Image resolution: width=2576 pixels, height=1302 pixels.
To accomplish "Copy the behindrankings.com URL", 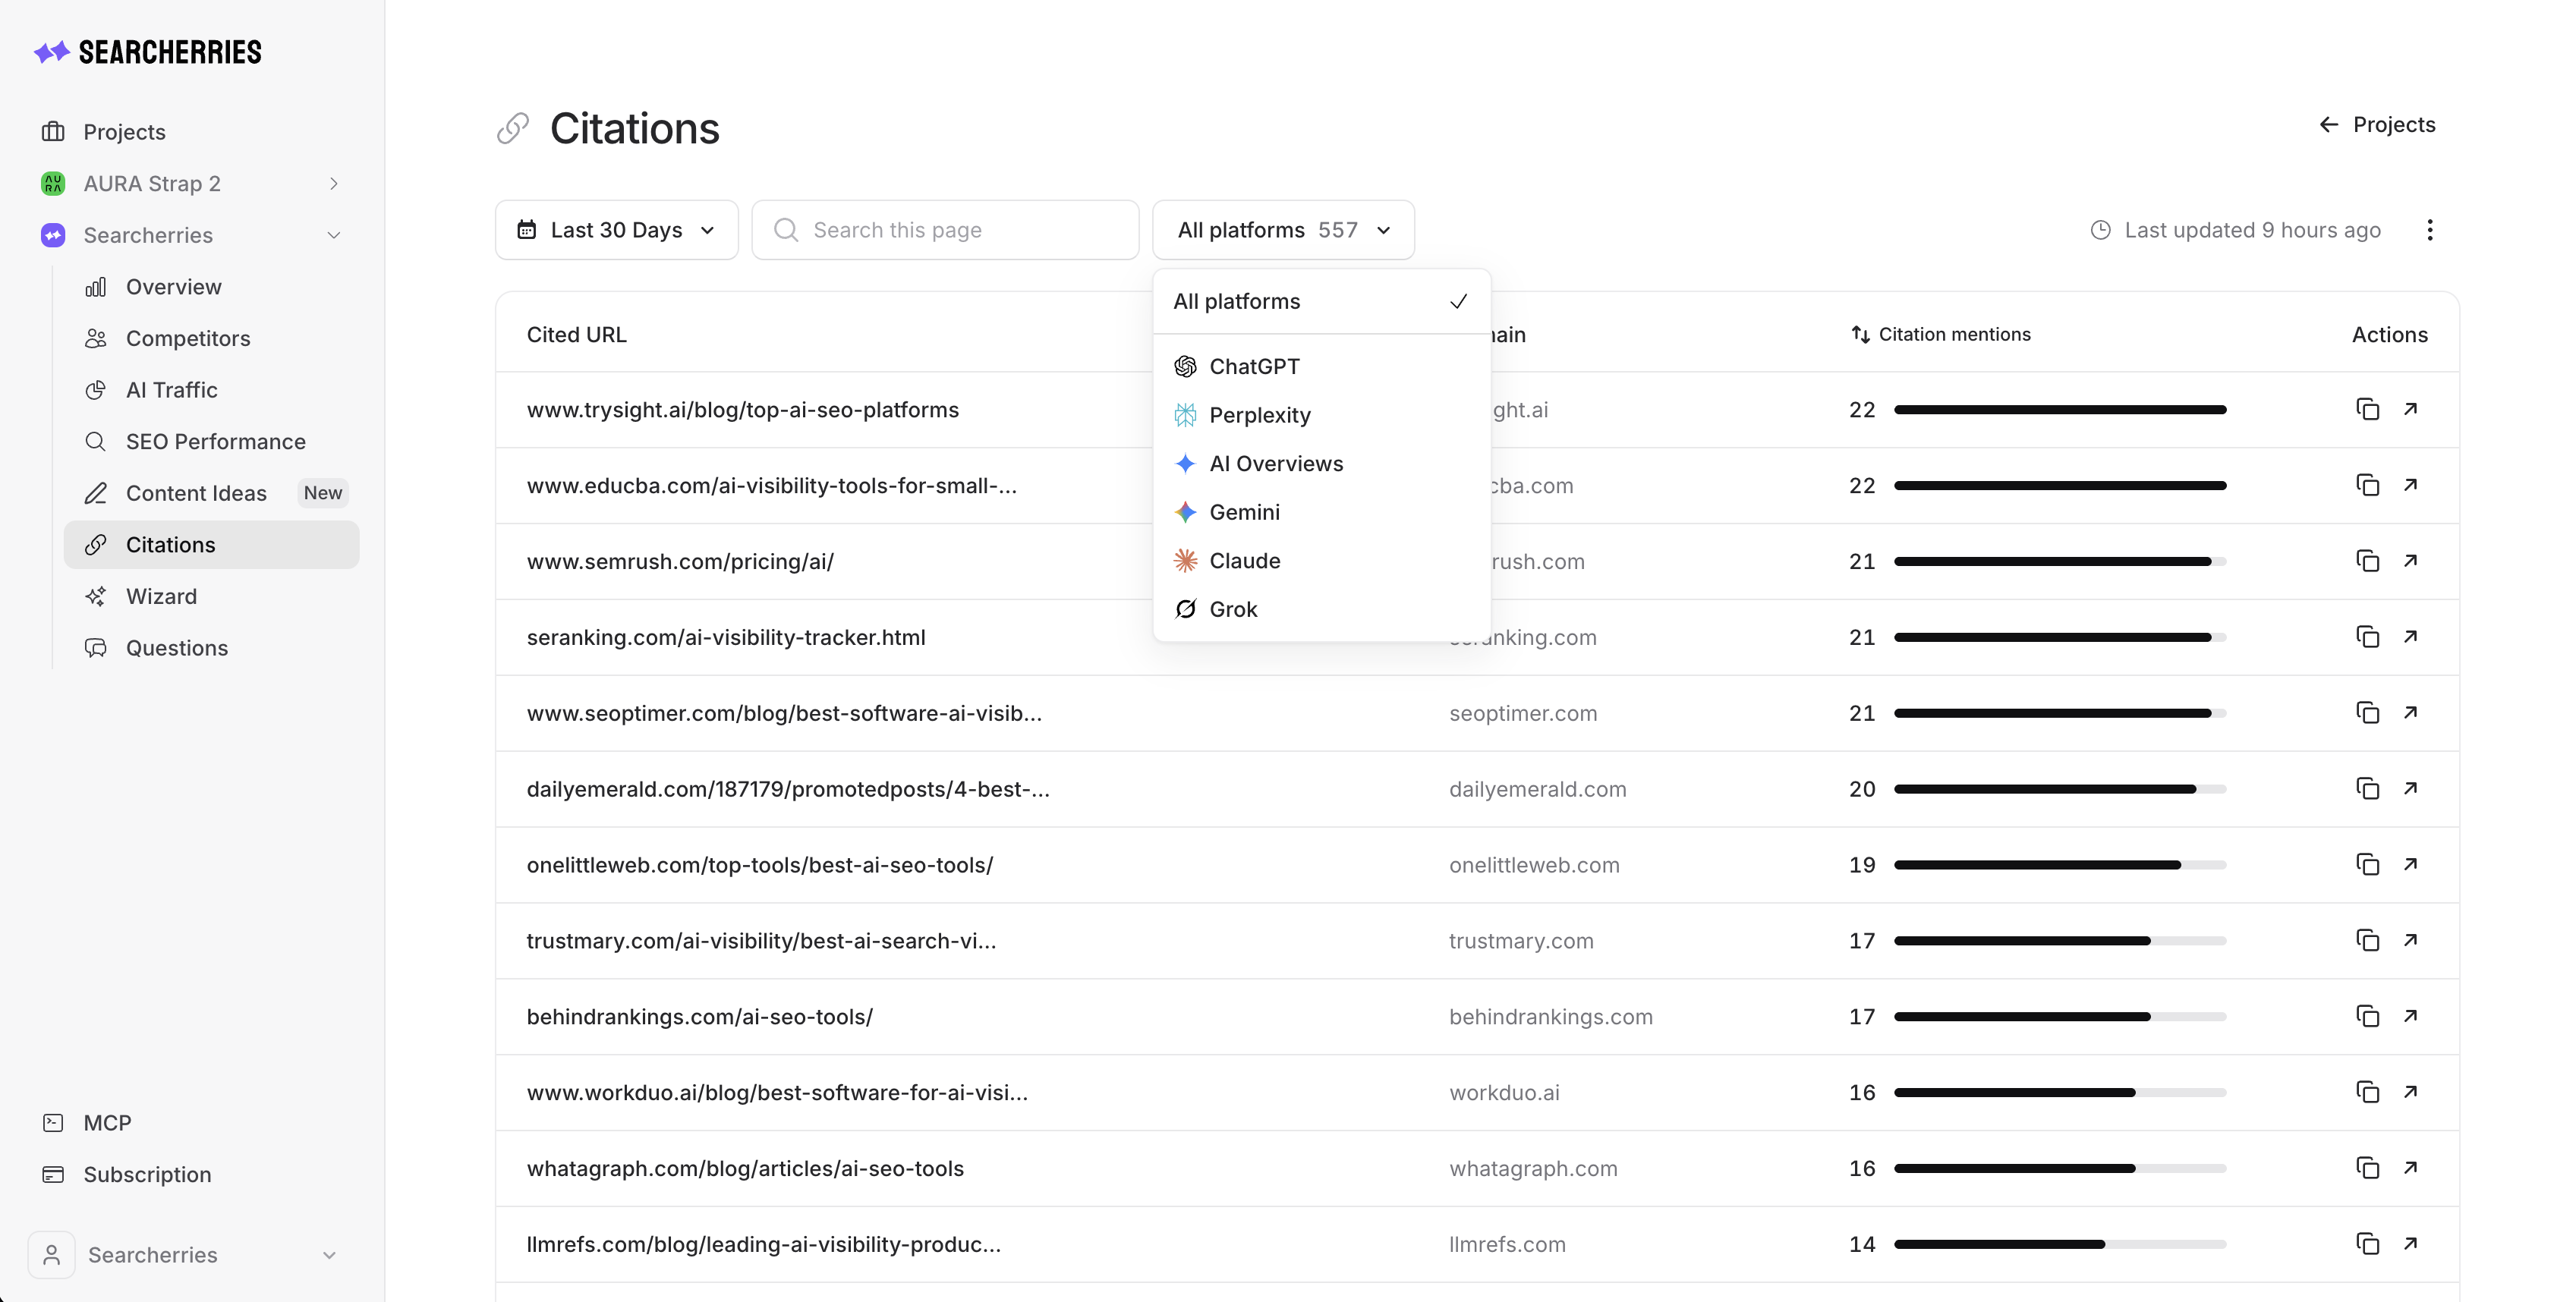I will 2367,1017.
